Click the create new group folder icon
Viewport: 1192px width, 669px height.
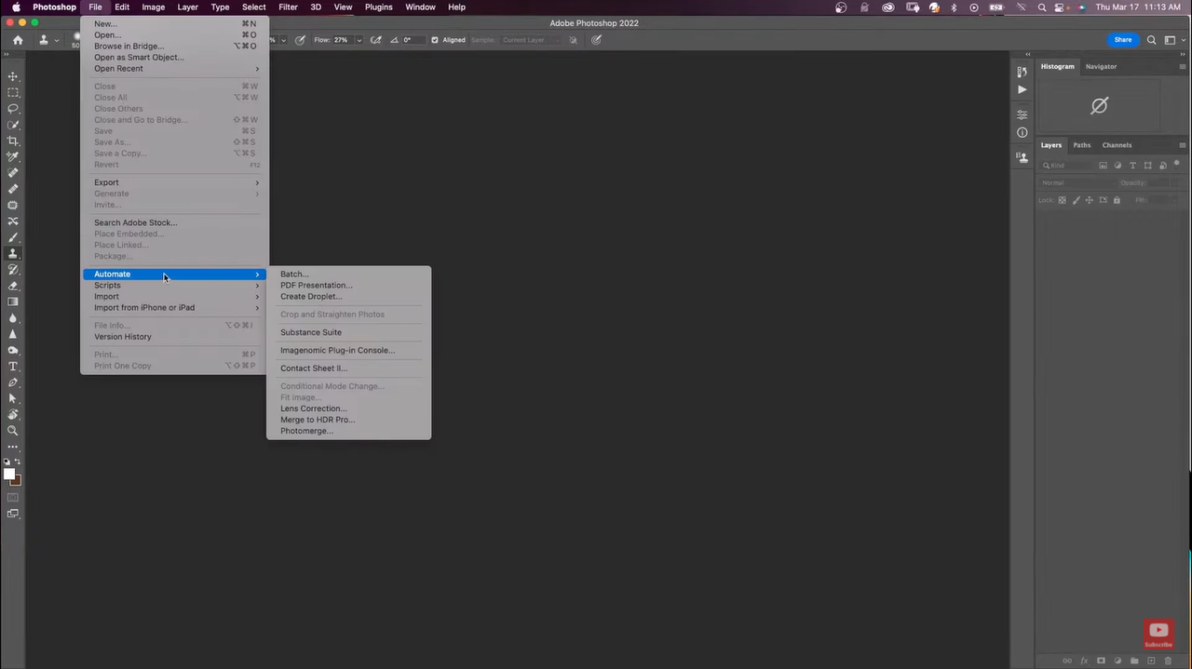pos(1134,661)
